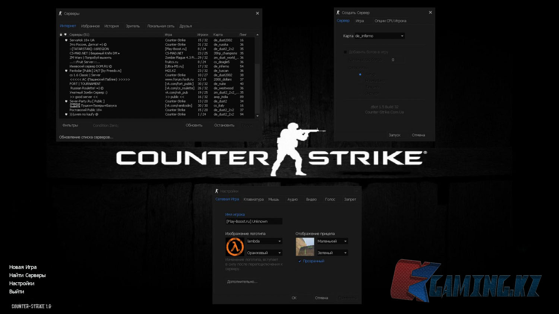Switch to the История tab
This screenshot has width=559, height=314.
pyautogui.click(x=111, y=26)
